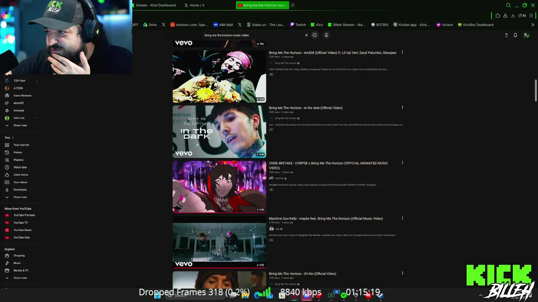
Task: Play the Machine Gun Kelly maybe thumbnail
Action: pyautogui.click(x=219, y=242)
